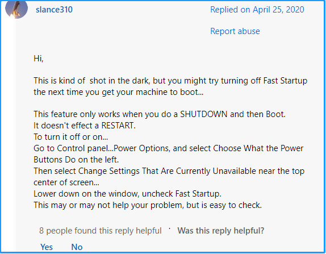
Task: Click the Buttons Do on the left line
Action: [76, 160]
